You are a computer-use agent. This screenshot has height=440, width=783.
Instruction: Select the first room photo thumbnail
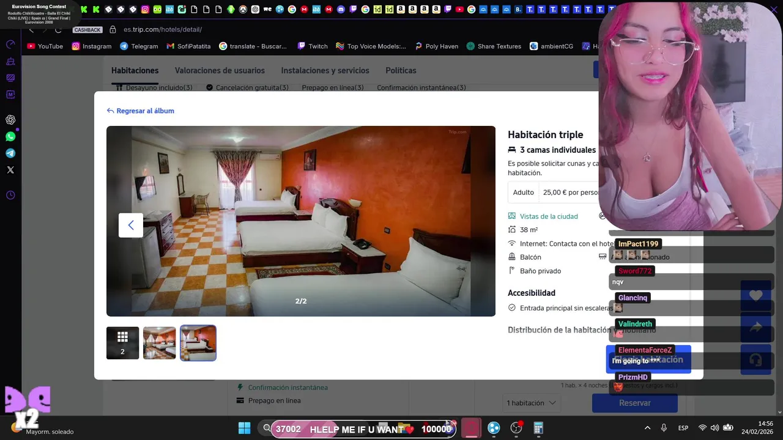(160, 343)
